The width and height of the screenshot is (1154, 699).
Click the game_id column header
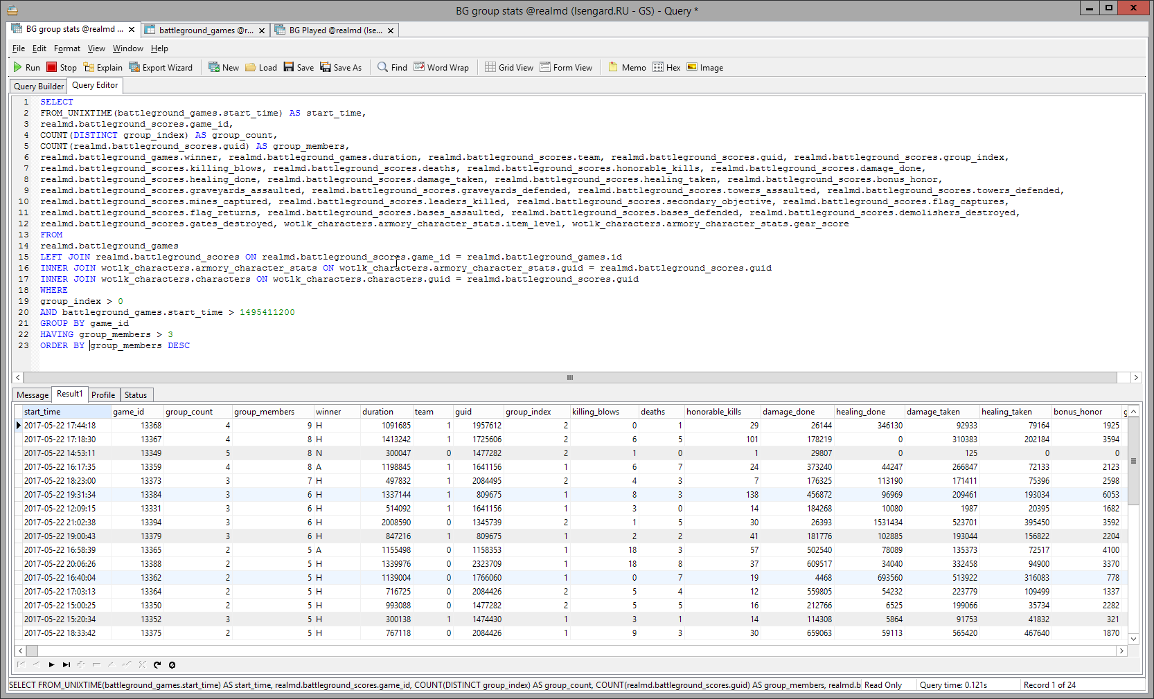coord(137,412)
